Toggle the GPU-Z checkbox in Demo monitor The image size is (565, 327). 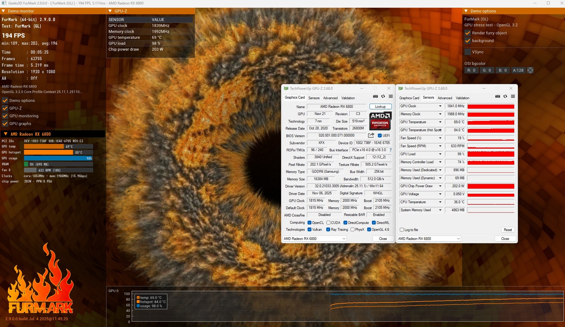pos(5,108)
